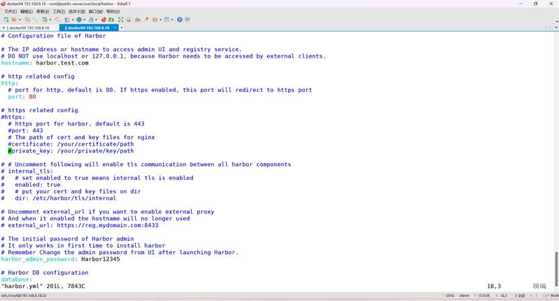Click the 2 会话 session count

pos(520,296)
